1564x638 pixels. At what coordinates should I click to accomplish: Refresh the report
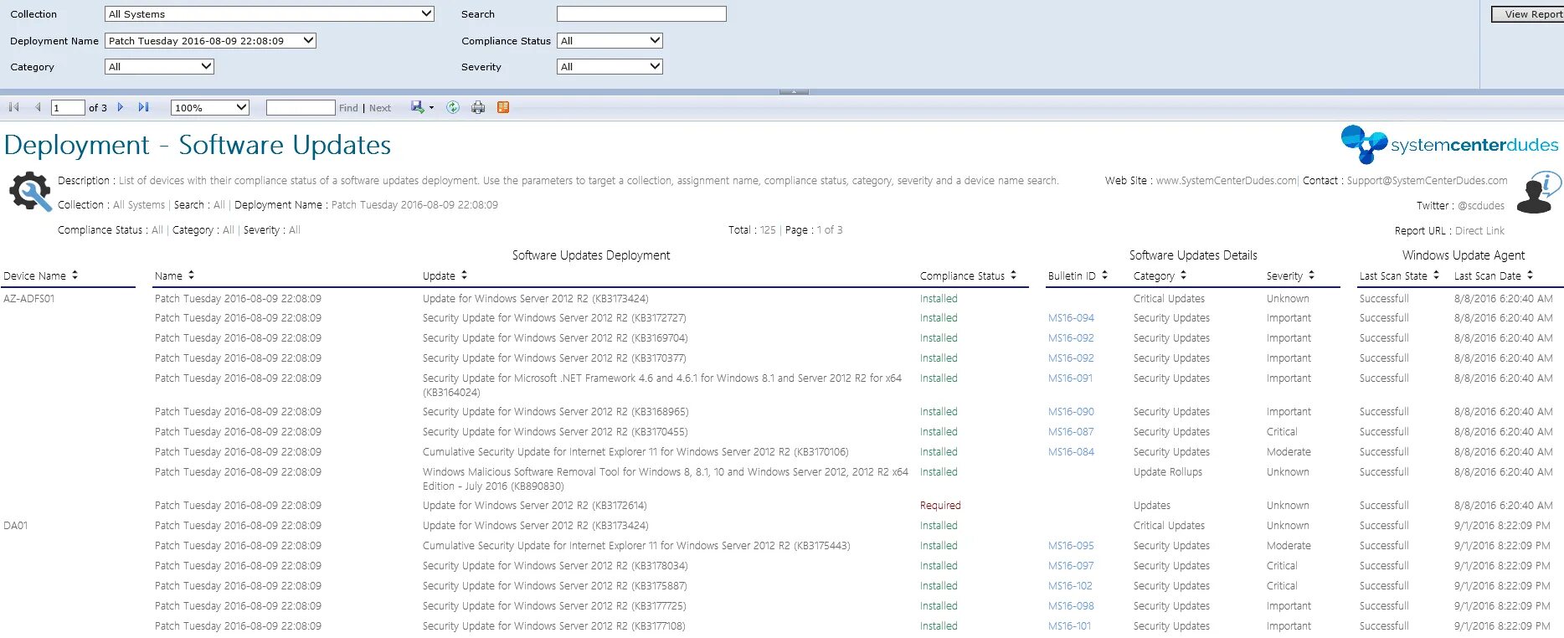pos(453,107)
